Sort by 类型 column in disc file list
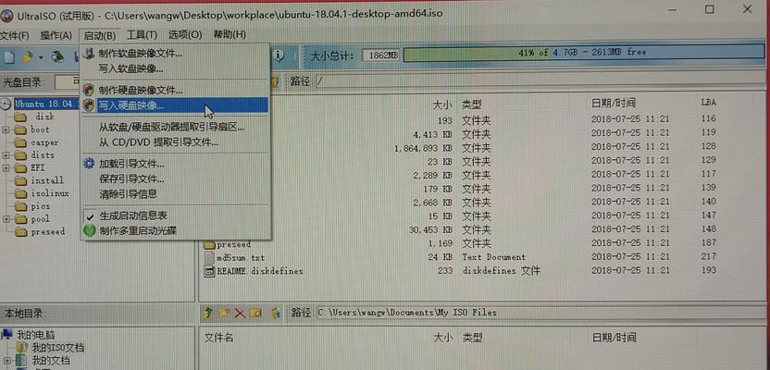The width and height of the screenshot is (770, 370). pyautogui.click(x=472, y=104)
